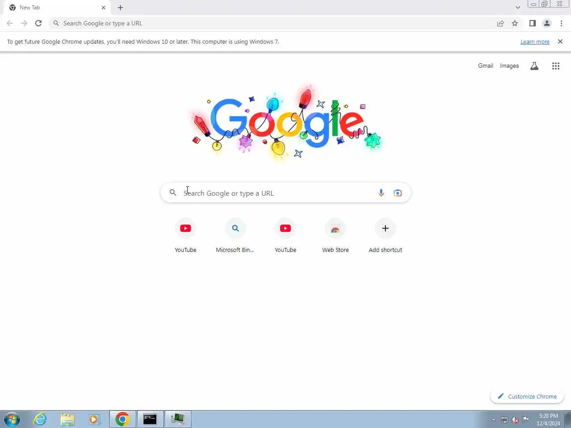Viewport: 571px width, 428px height.
Task: Add a new shortcut tile
Action: tap(385, 236)
